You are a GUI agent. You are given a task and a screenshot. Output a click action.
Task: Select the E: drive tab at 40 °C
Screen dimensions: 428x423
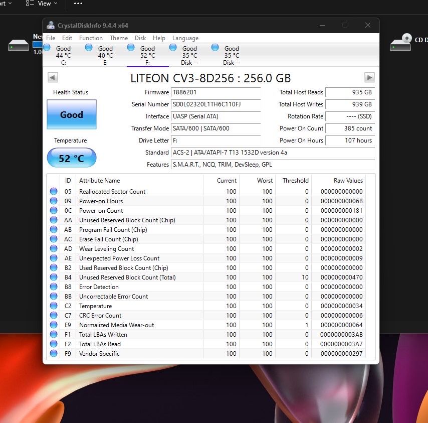pyautogui.click(x=106, y=55)
